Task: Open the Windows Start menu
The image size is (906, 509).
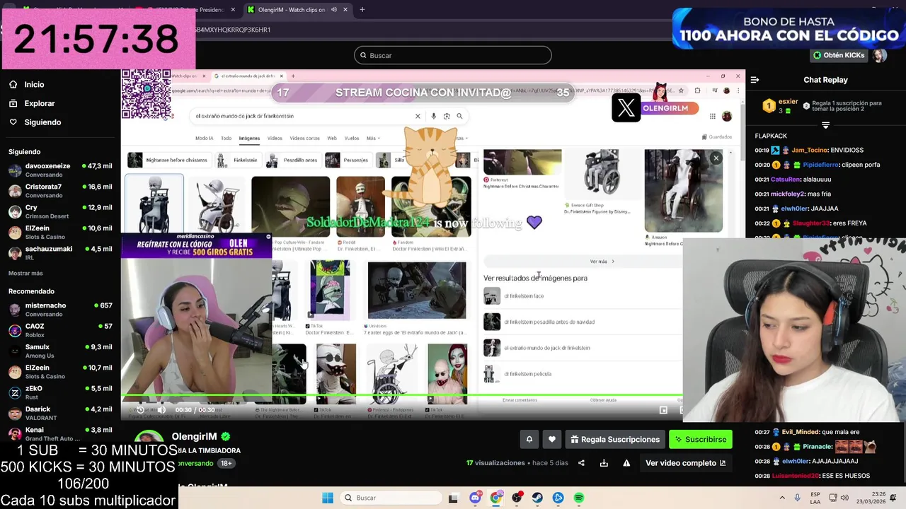Action: pyautogui.click(x=327, y=498)
